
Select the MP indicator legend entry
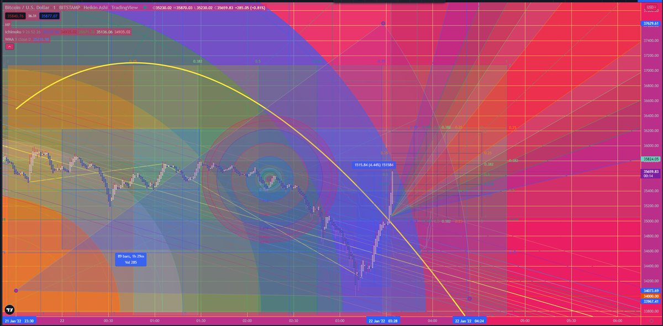pos(8,24)
